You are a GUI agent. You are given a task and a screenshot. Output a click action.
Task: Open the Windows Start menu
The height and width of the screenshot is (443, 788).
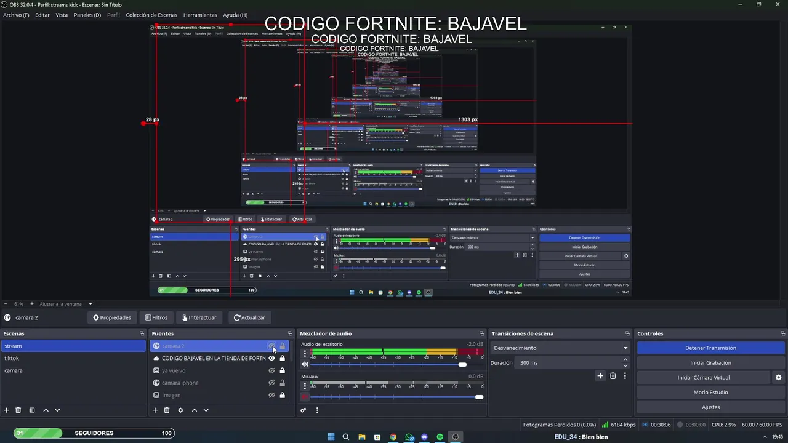331,437
